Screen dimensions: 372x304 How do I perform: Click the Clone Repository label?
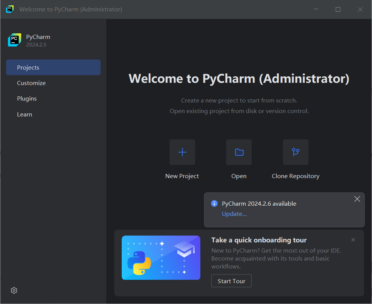(296, 176)
